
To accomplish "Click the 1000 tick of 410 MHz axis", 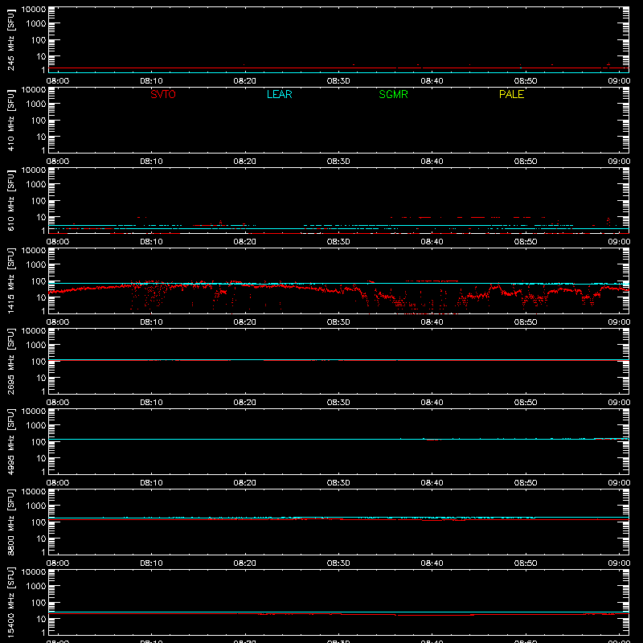I will [36, 104].
